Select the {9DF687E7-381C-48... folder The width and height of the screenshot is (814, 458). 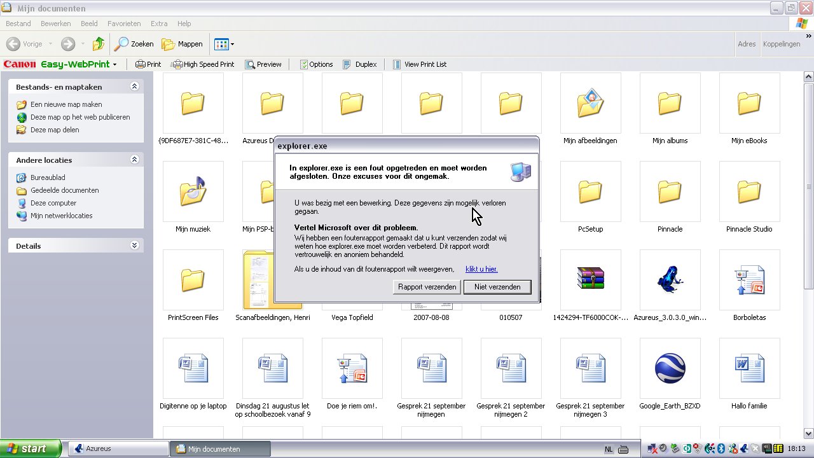pos(193,103)
